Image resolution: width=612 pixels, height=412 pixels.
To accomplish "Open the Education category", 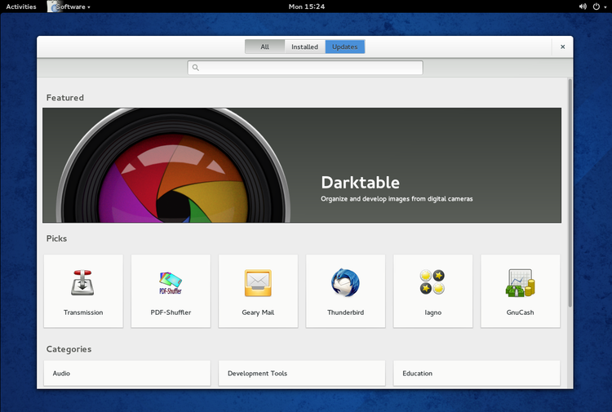I will tap(477, 373).
